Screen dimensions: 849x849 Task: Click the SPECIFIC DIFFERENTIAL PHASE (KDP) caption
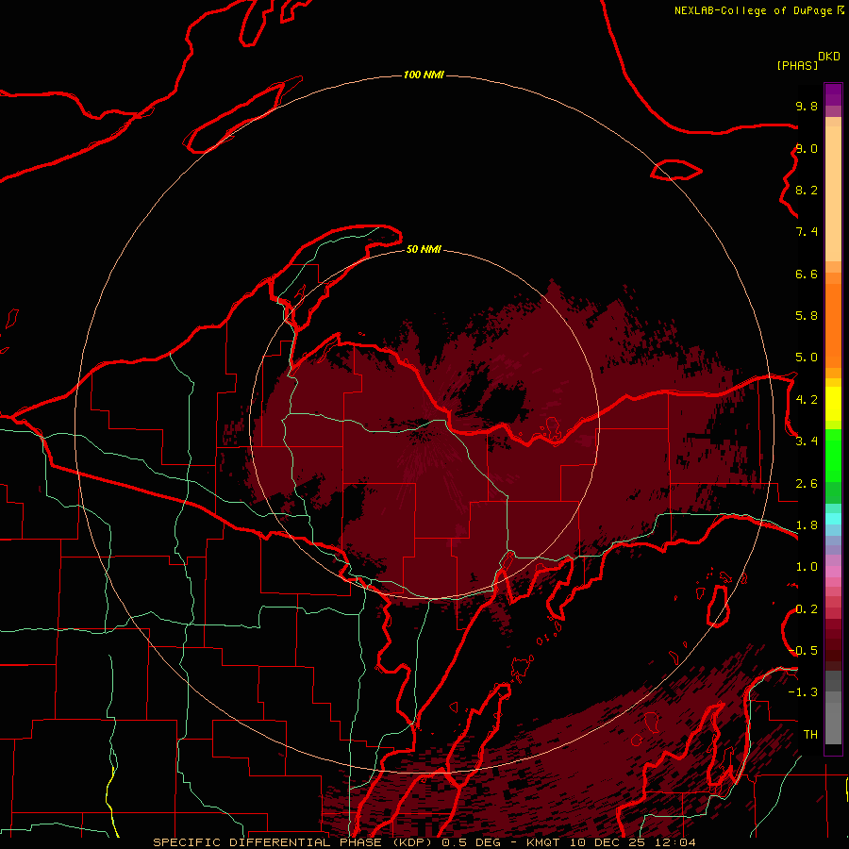pos(294,842)
